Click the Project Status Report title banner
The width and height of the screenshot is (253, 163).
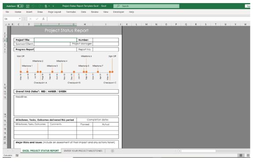pyautogui.click(x=67, y=30)
